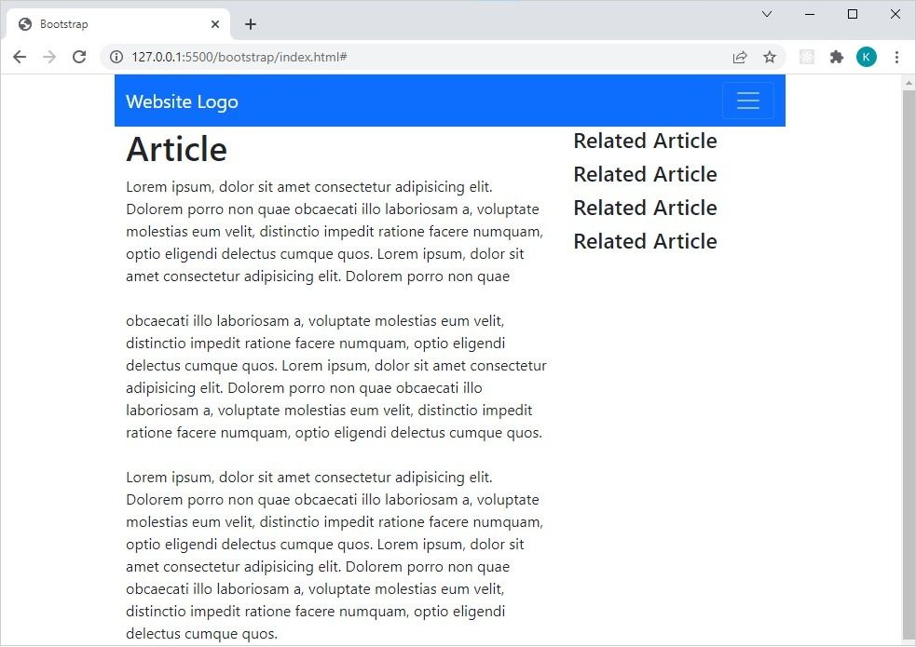
Task: Click the fourth Related Article heading
Action: 645,241
